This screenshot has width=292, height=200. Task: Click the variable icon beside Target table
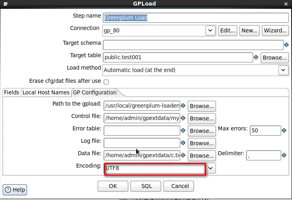[x=256, y=57]
